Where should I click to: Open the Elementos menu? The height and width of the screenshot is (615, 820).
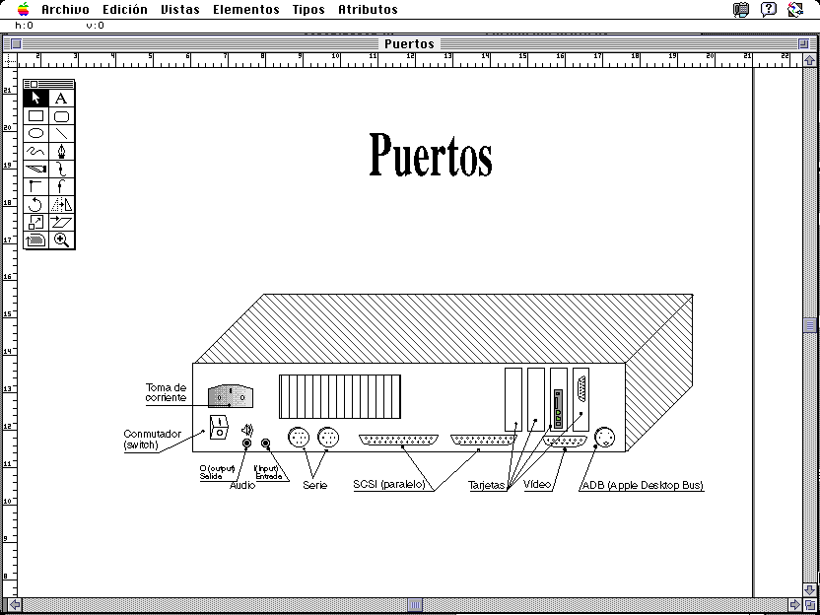pos(245,9)
